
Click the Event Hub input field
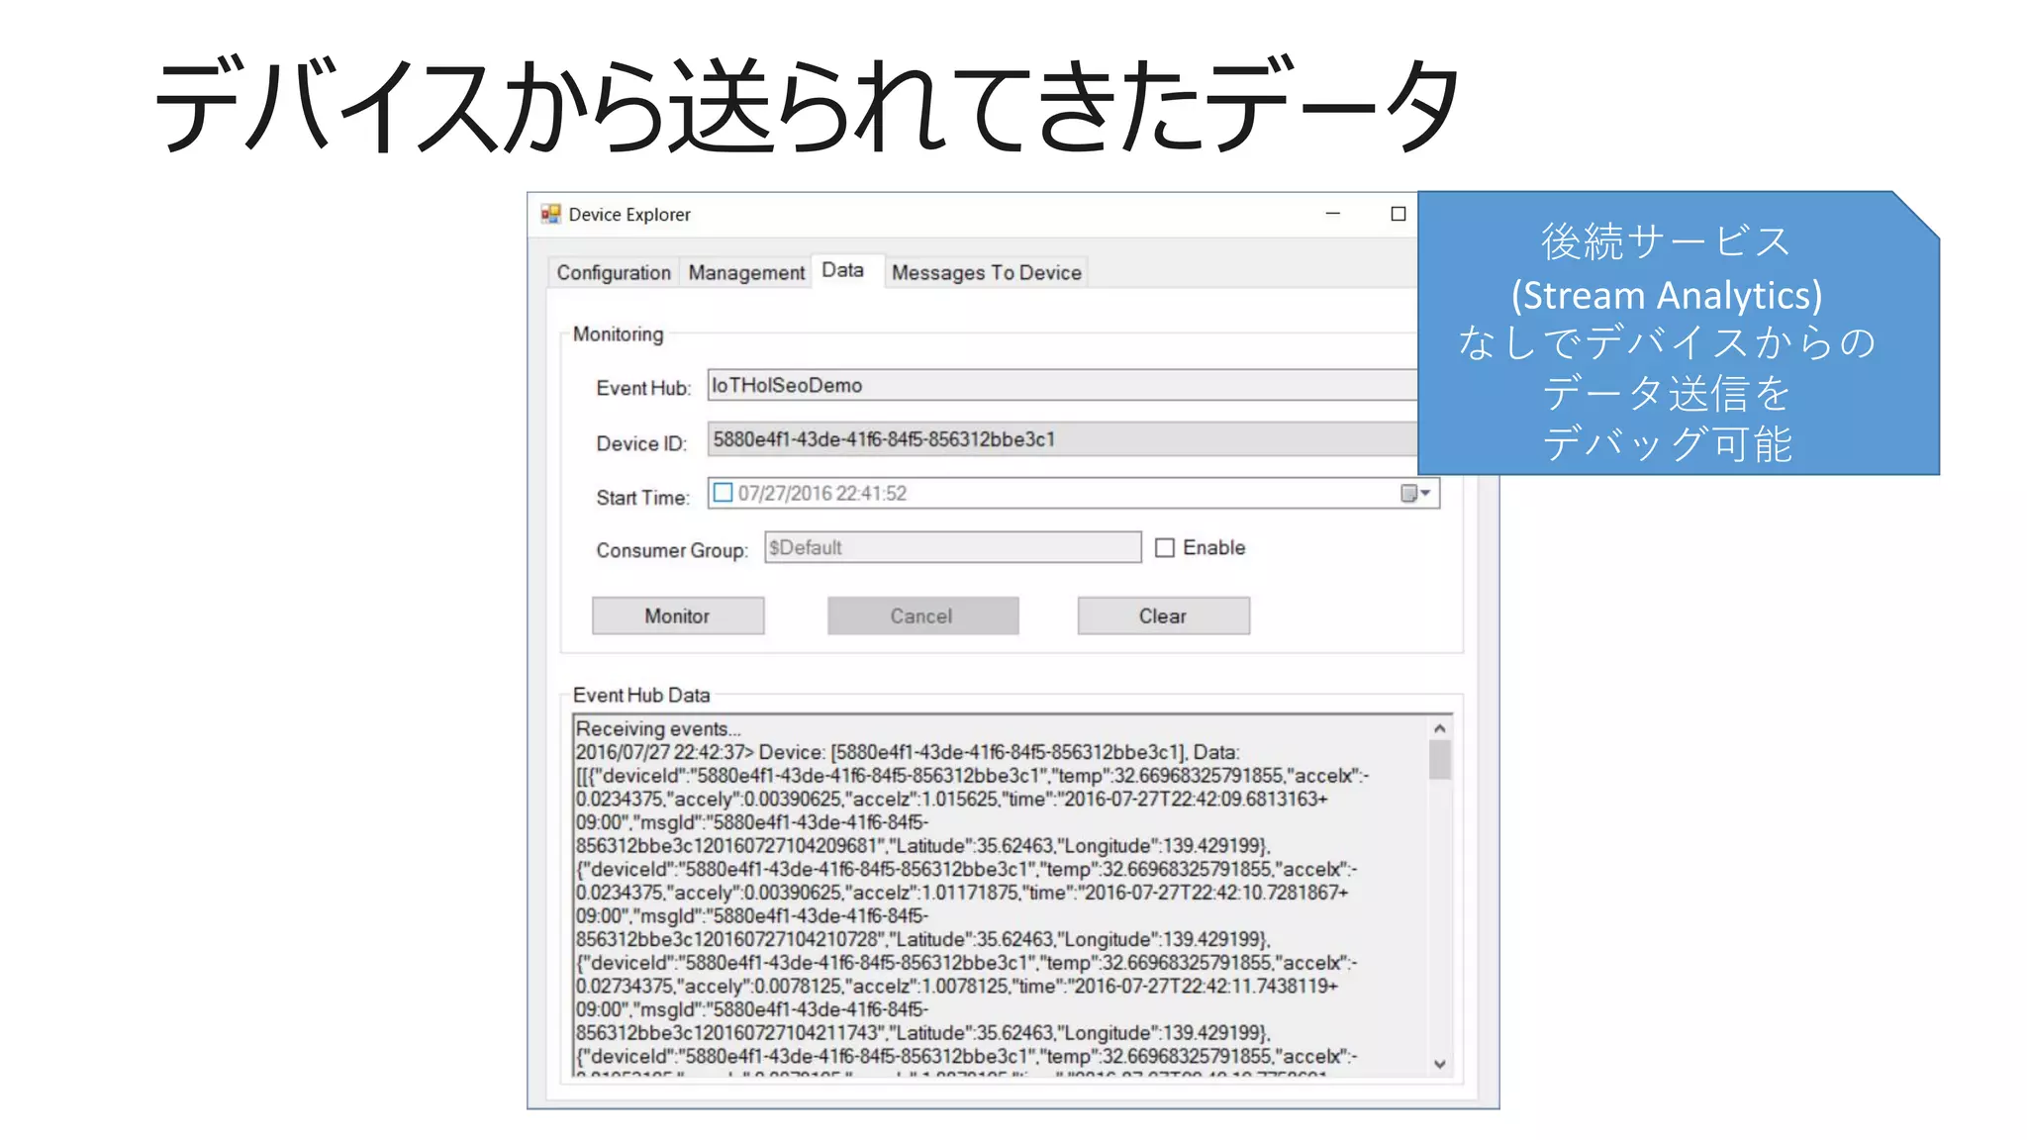(1062, 385)
